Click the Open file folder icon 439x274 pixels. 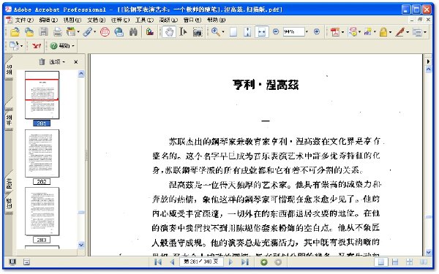(15, 32)
